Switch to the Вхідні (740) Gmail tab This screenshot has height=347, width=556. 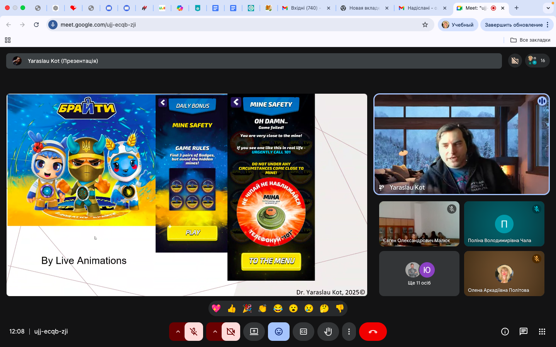303,8
